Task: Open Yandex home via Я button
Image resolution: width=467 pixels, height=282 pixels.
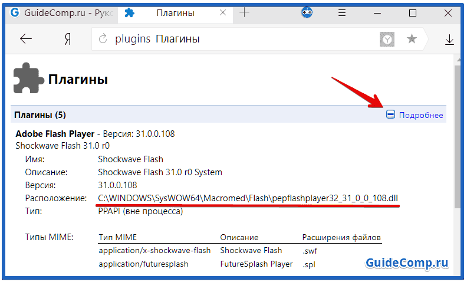Action: click(68, 39)
